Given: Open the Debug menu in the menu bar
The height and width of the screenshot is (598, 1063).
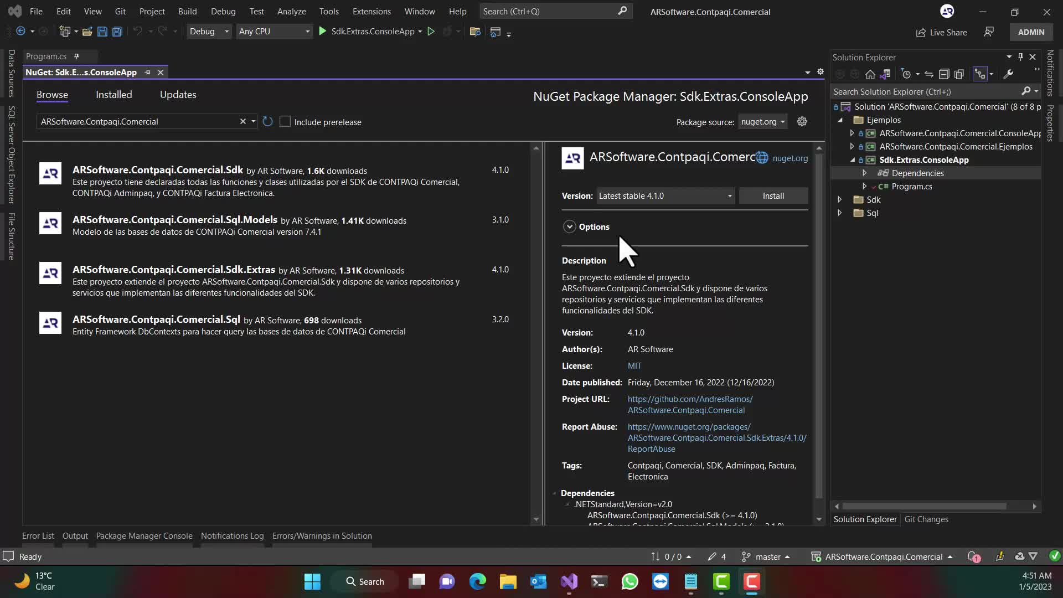Looking at the screenshot, I should (223, 11).
